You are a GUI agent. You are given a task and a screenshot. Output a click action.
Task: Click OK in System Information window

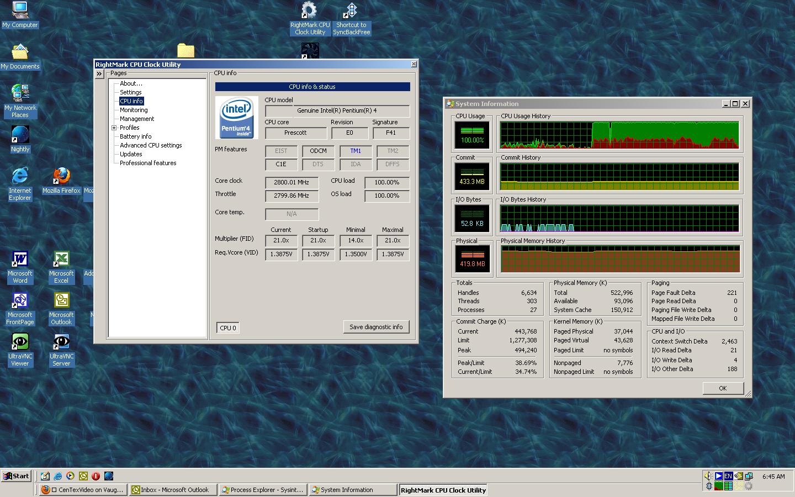pyautogui.click(x=723, y=388)
